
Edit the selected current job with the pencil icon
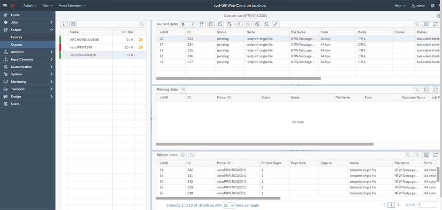[x=276, y=24]
